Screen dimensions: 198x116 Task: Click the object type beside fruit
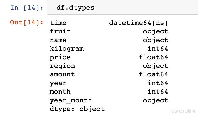tap(156, 32)
